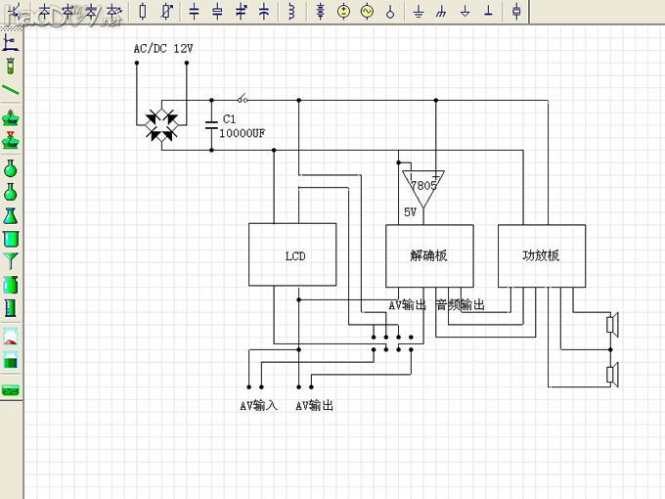Select the conical Erlenmeyer flask icon
665x499 pixels.
[11, 214]
